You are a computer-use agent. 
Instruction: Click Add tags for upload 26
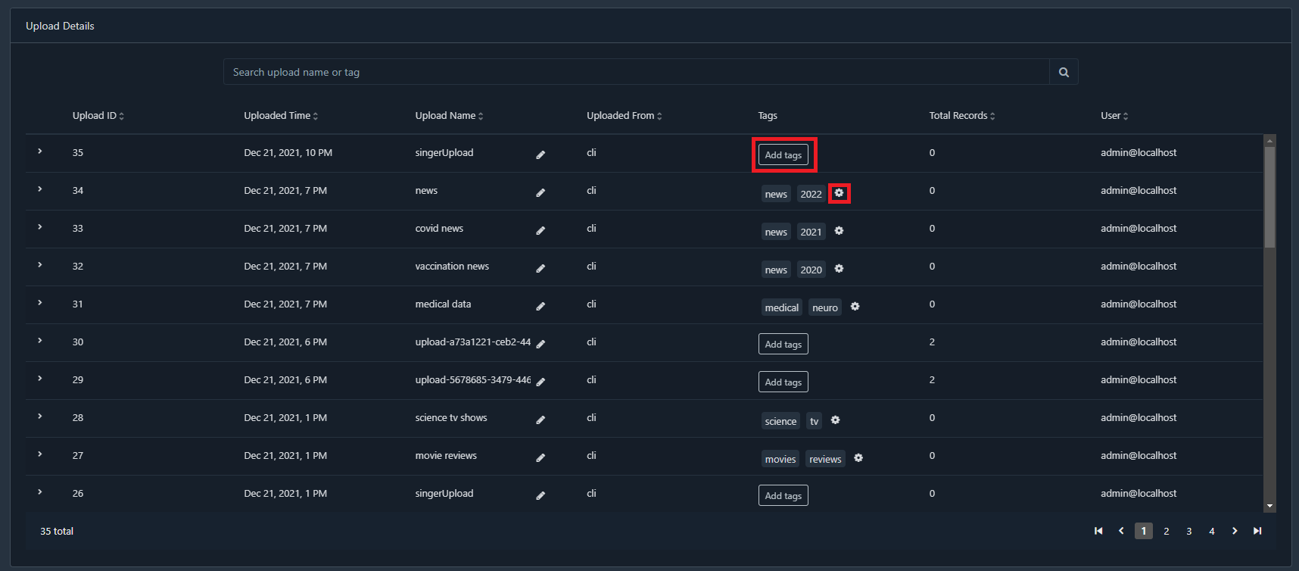[783, 495]
